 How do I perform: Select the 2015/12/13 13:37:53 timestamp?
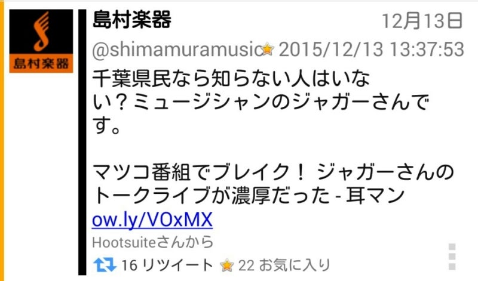(371, 50)
